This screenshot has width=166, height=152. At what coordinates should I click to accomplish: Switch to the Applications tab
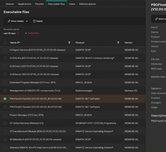(25, 4)
